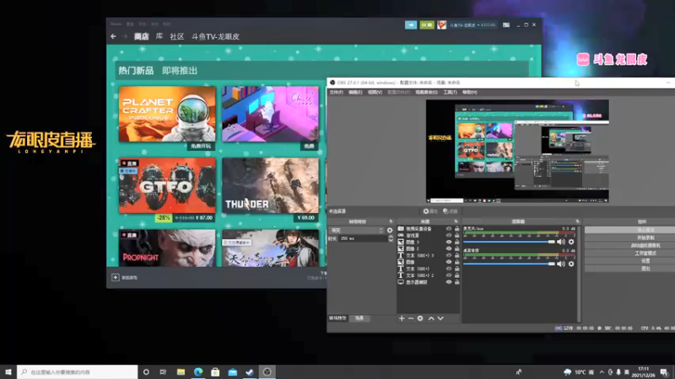Hide the 图像 2 source
675x379 pixels.
pos(449,248)
